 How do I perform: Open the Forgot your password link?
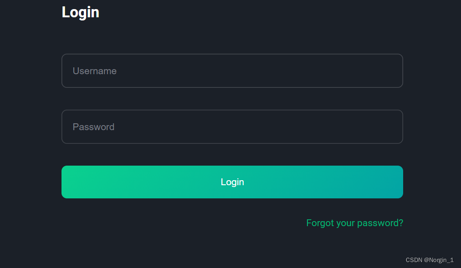tap(354, 223)
